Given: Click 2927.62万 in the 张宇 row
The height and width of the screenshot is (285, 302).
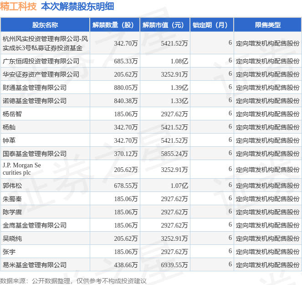Looking at the screenshot, I should [174, 252].
